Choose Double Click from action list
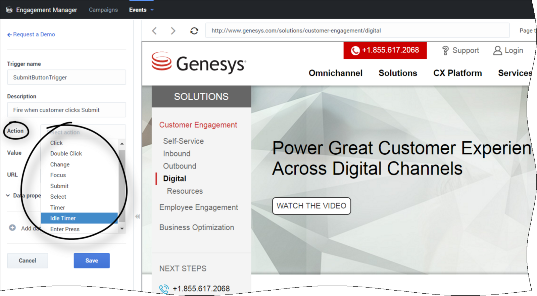537x296 pixels. point(79,153)
